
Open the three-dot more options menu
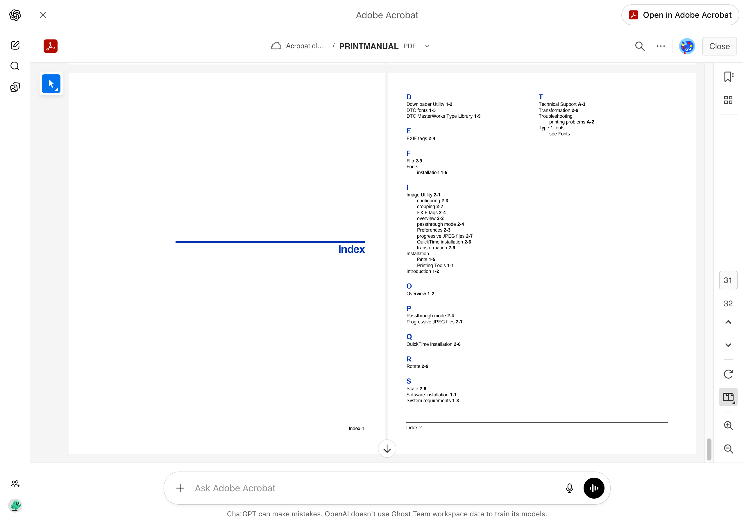click(660, 46)
